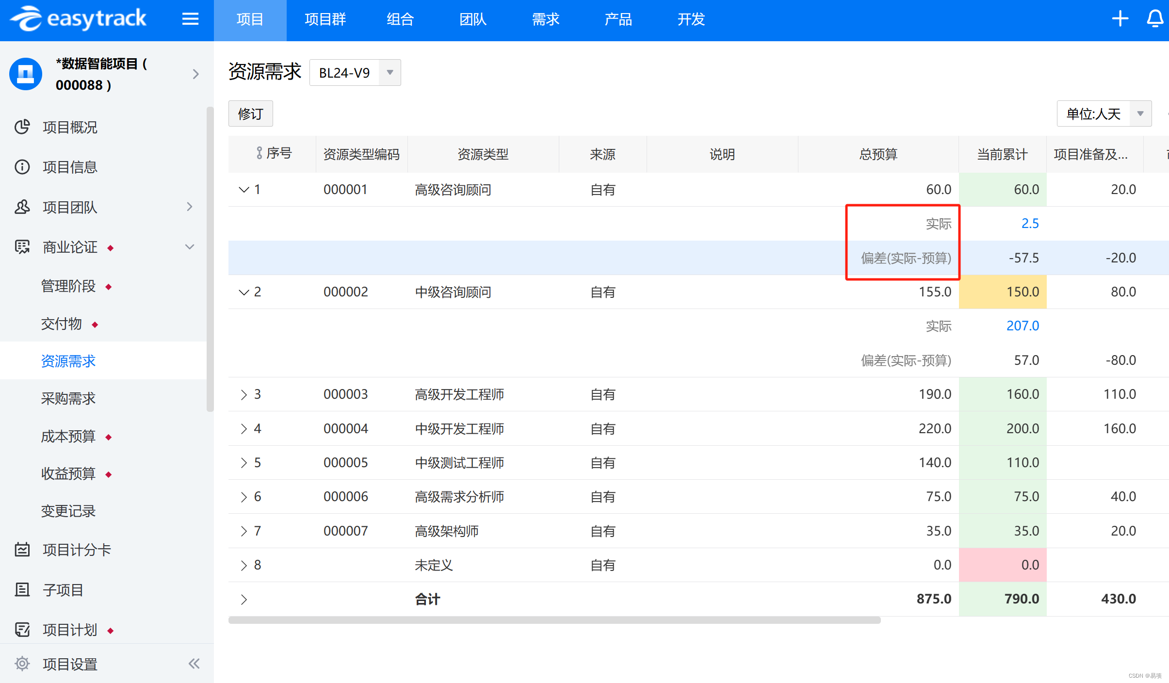This screenshot has height=683, width=1169.
Task: Open the notification bell
Action: [x=1155, y=19]
